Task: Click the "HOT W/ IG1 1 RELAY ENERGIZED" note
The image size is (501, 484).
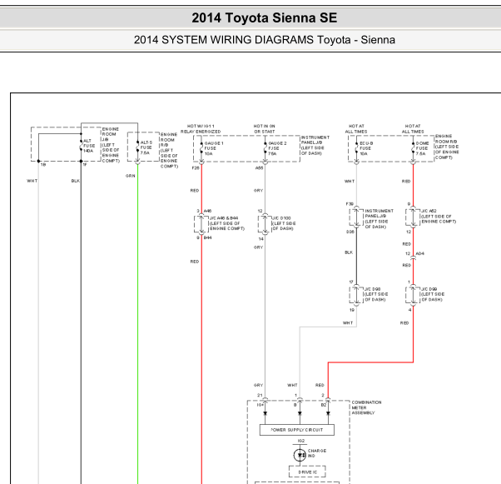Action: point(201,129)
